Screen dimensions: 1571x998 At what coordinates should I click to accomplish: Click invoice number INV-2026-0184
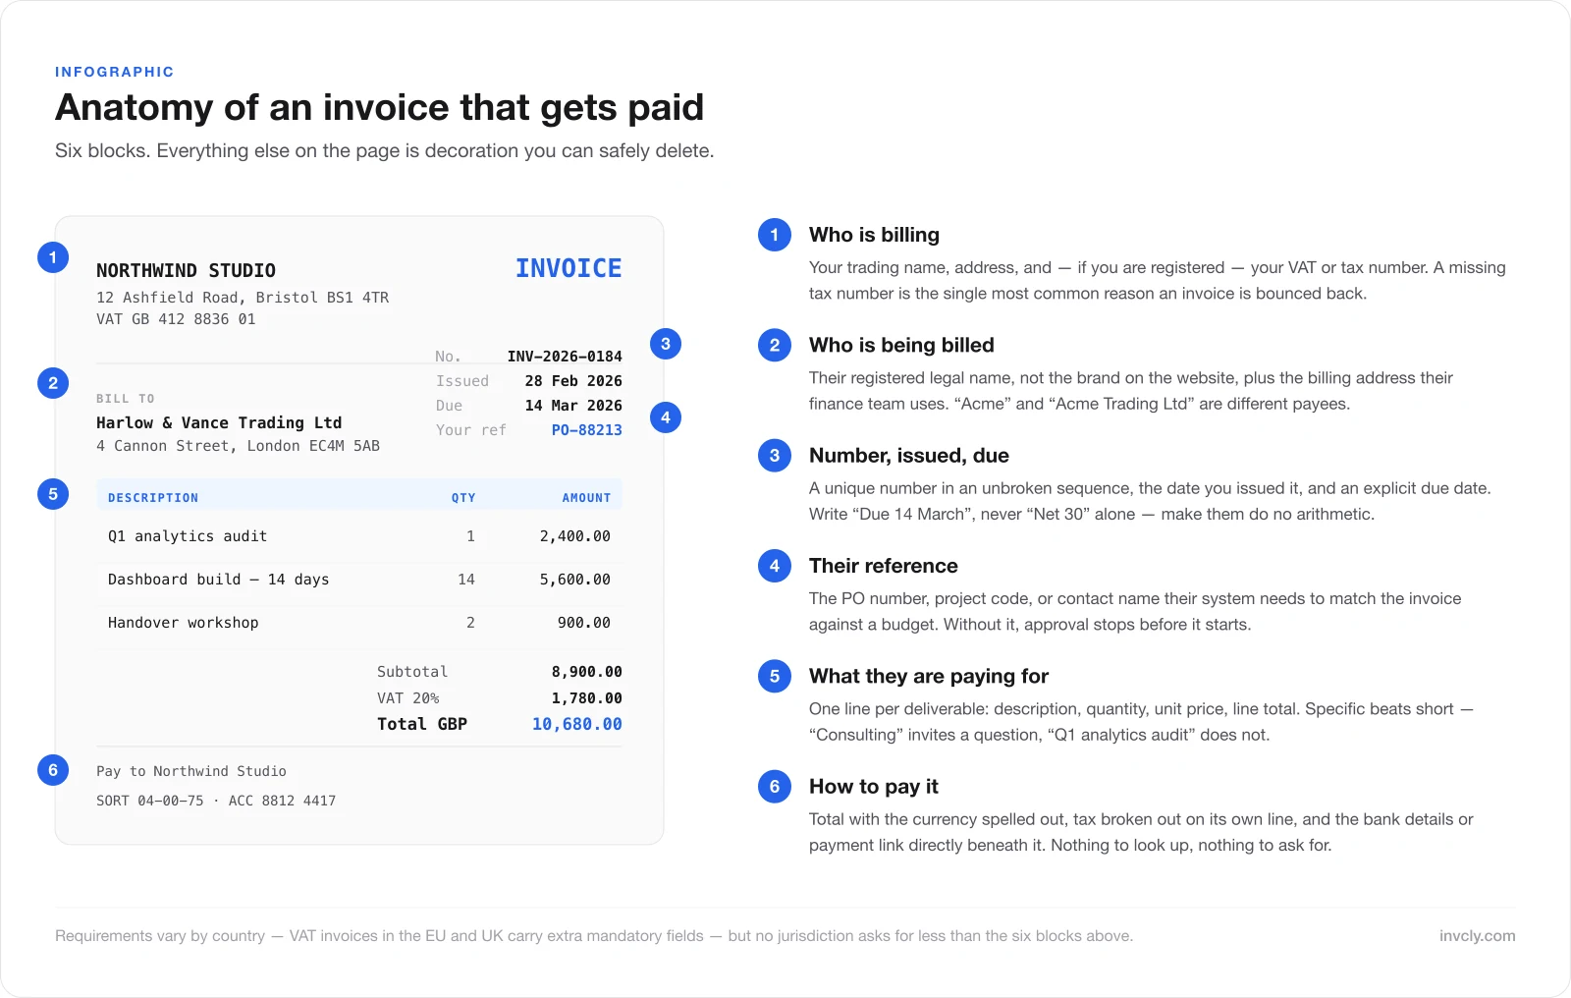pos(565,357)
